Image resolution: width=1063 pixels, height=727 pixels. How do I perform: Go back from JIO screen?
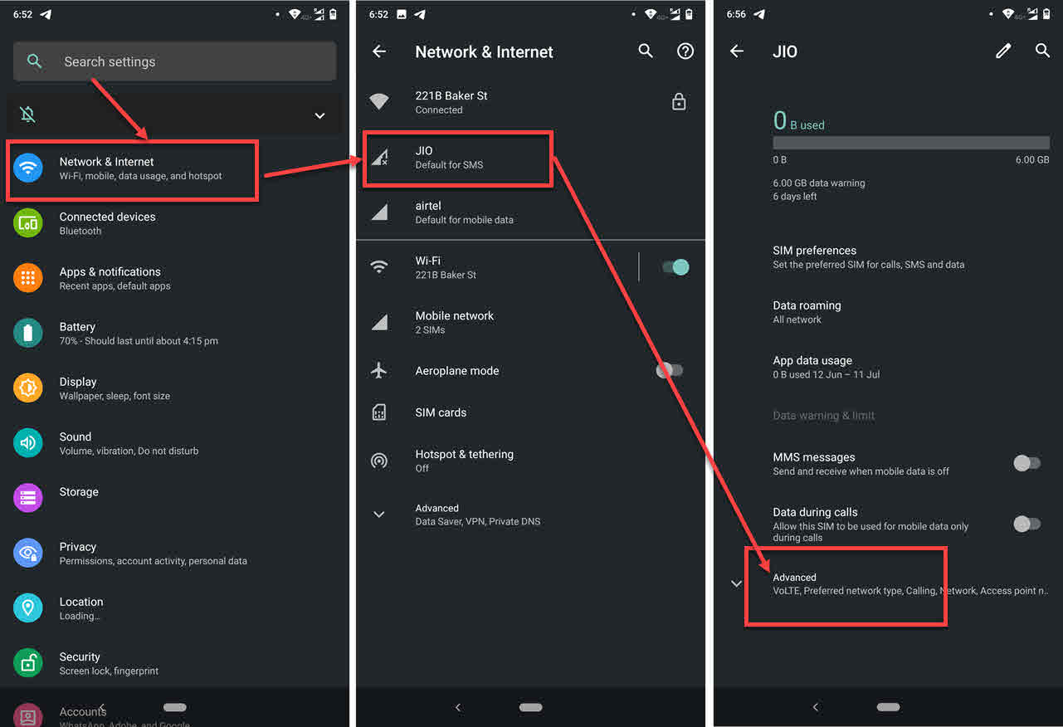pyautogui.click(x=736, y=51)
